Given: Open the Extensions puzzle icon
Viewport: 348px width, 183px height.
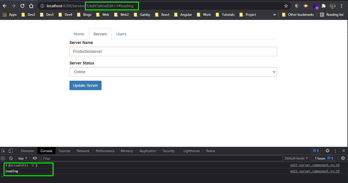Looking at the screenshot, I should coord(324,6).
